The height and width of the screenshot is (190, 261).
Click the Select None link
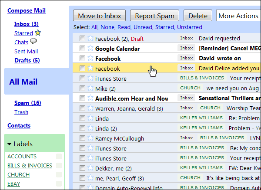[108, 27]
